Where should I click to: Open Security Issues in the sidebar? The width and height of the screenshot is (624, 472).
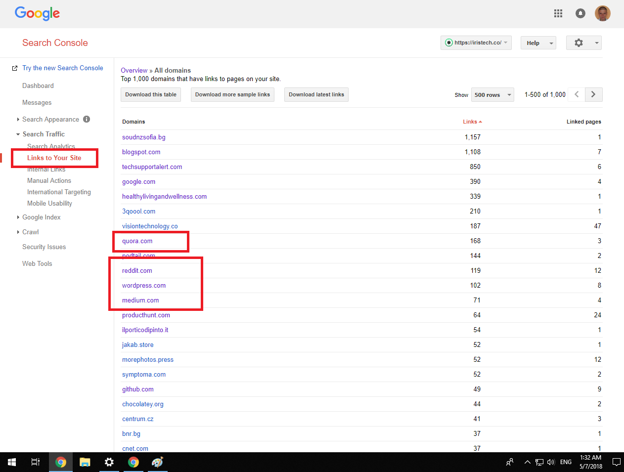point(44,247)
